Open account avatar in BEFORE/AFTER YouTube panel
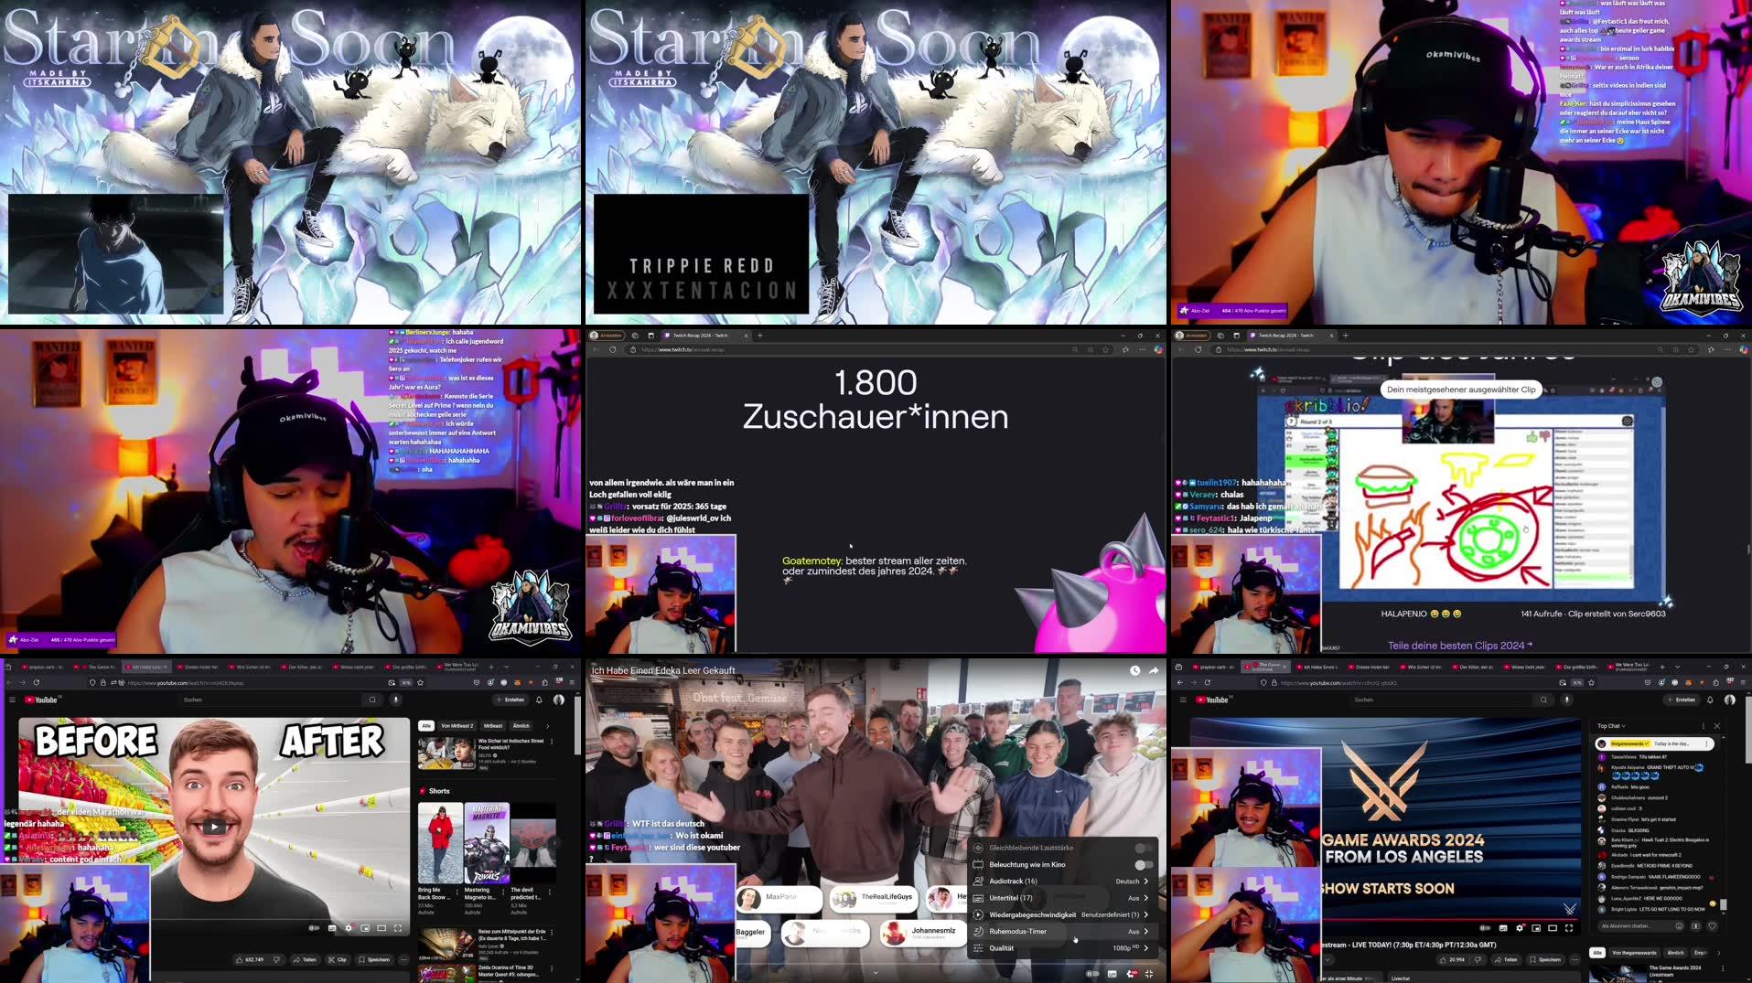Image resolution: width=1752 pixels, height=983 pixels. coord(559,700)
